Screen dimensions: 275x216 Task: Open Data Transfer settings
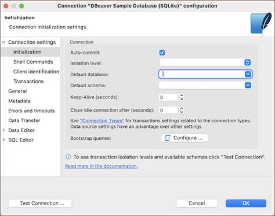[x=24, y=121]
